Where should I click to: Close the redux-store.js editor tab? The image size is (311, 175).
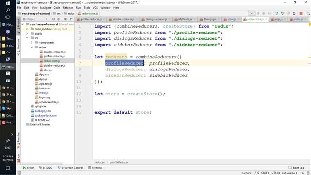[x=266, y=19]
